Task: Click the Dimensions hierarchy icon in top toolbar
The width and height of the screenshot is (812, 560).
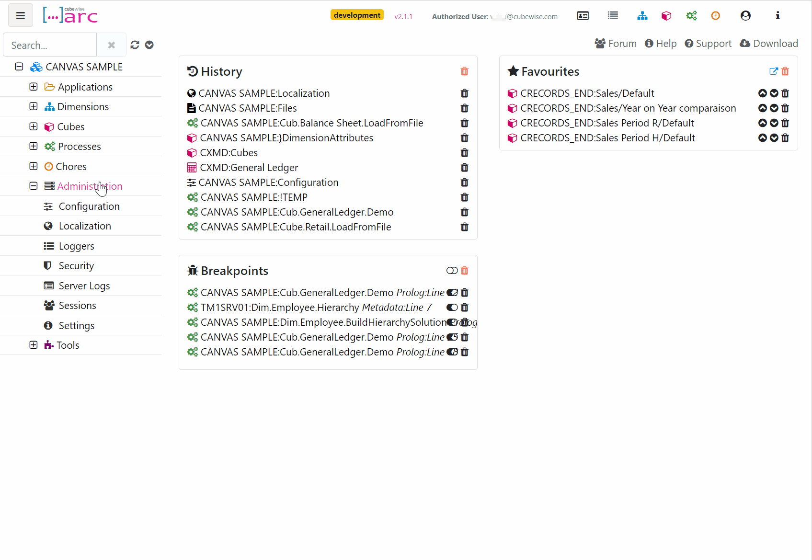Action: [x=642, y=15]
